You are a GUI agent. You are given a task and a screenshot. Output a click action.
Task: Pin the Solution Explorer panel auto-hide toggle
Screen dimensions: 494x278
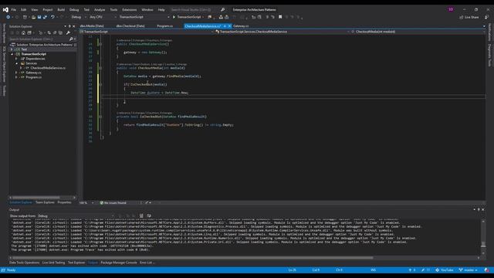point(69,26)
